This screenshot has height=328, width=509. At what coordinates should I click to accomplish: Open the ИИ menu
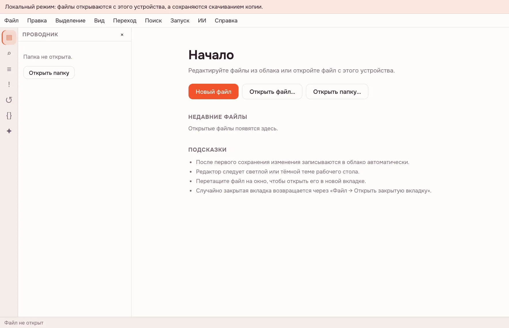pos(202,21)
